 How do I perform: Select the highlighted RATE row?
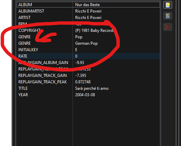[x=88, y=56]
